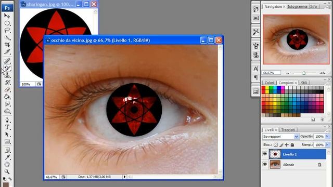The width and height of the screenshot is (333, 187).
Task: Select the Lasso tool
Action: click(x=7, y=30)
